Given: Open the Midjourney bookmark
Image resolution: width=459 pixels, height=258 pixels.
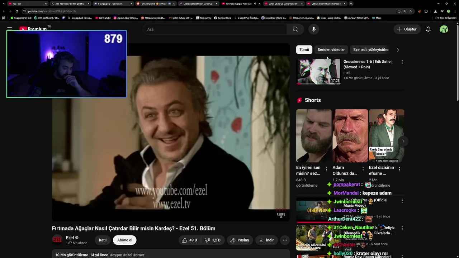Looking at the screenshot, I should pos(204,18).
